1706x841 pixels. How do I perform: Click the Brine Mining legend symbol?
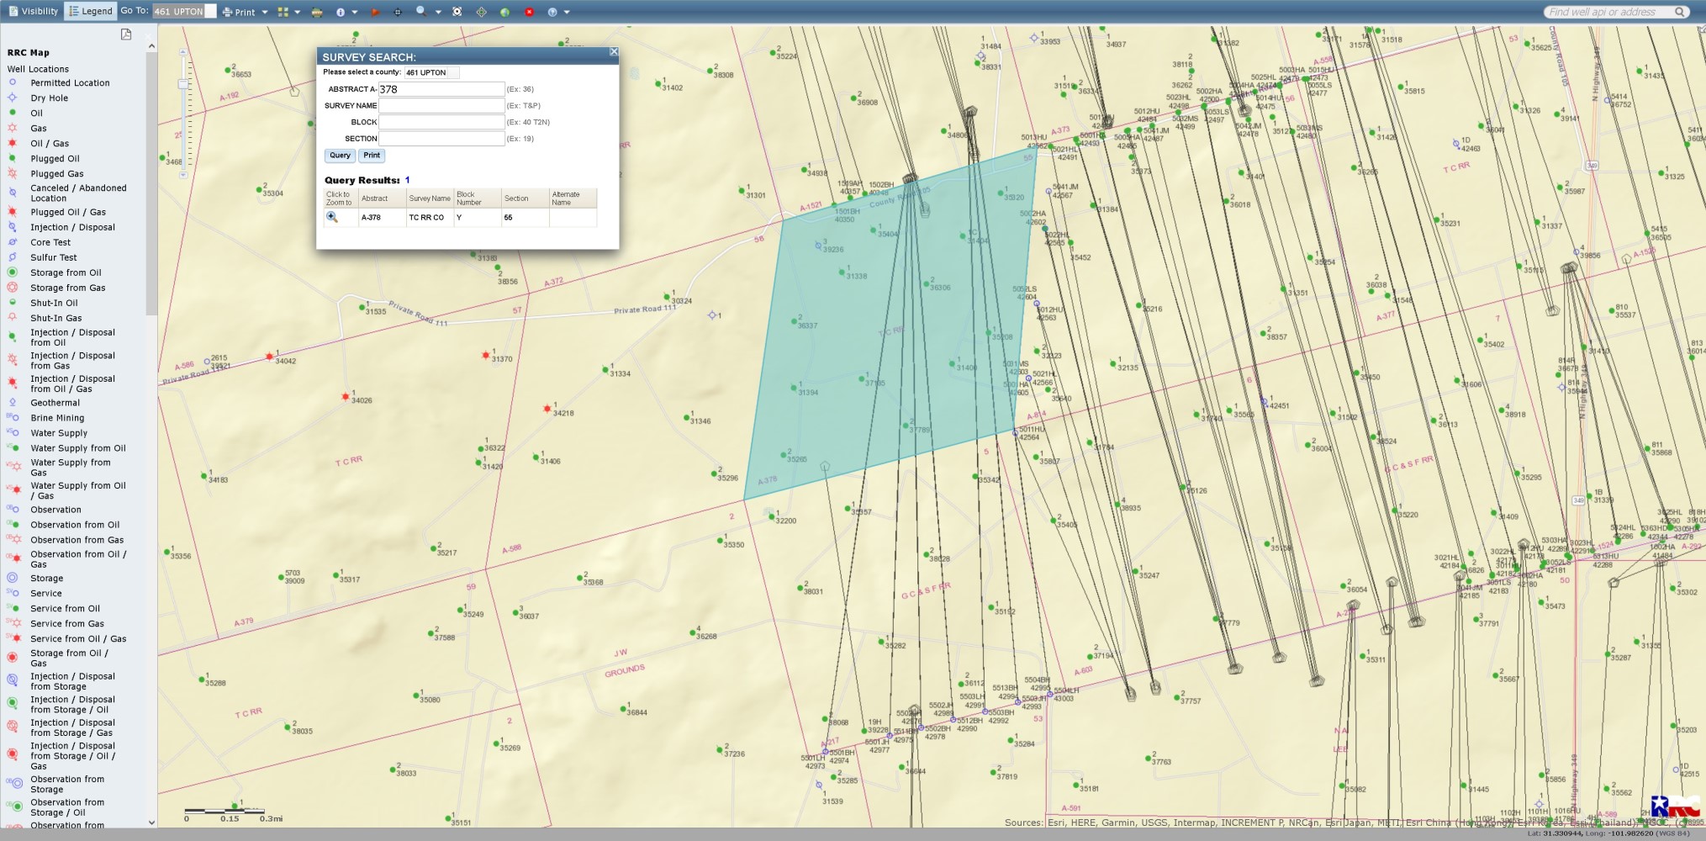[x=13, y=417]
